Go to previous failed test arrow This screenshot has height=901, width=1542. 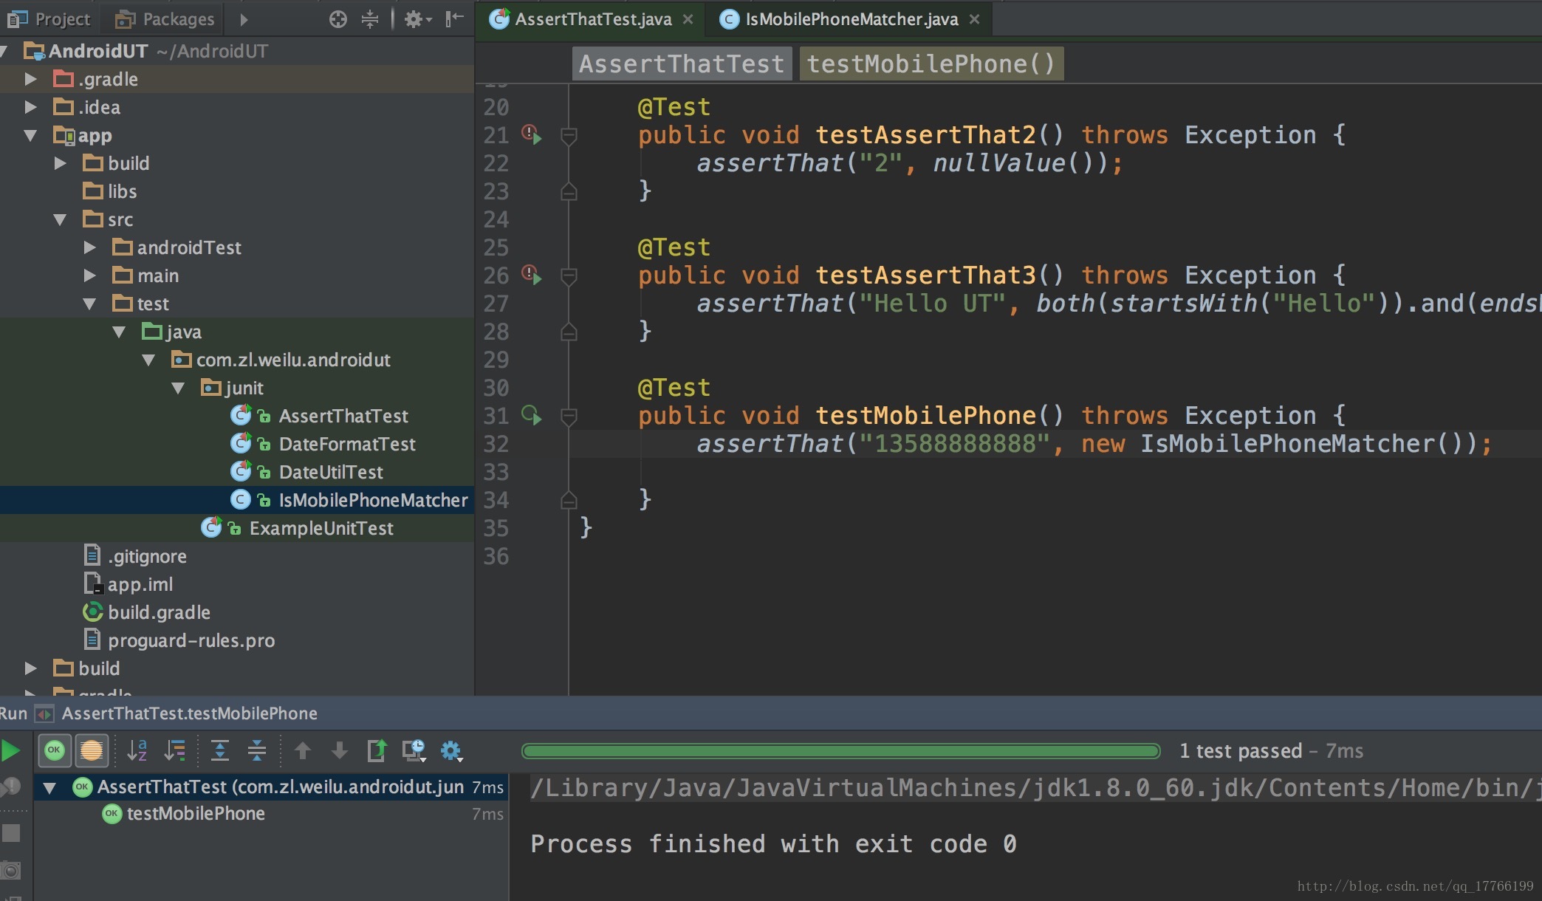(x=302, y=750)
